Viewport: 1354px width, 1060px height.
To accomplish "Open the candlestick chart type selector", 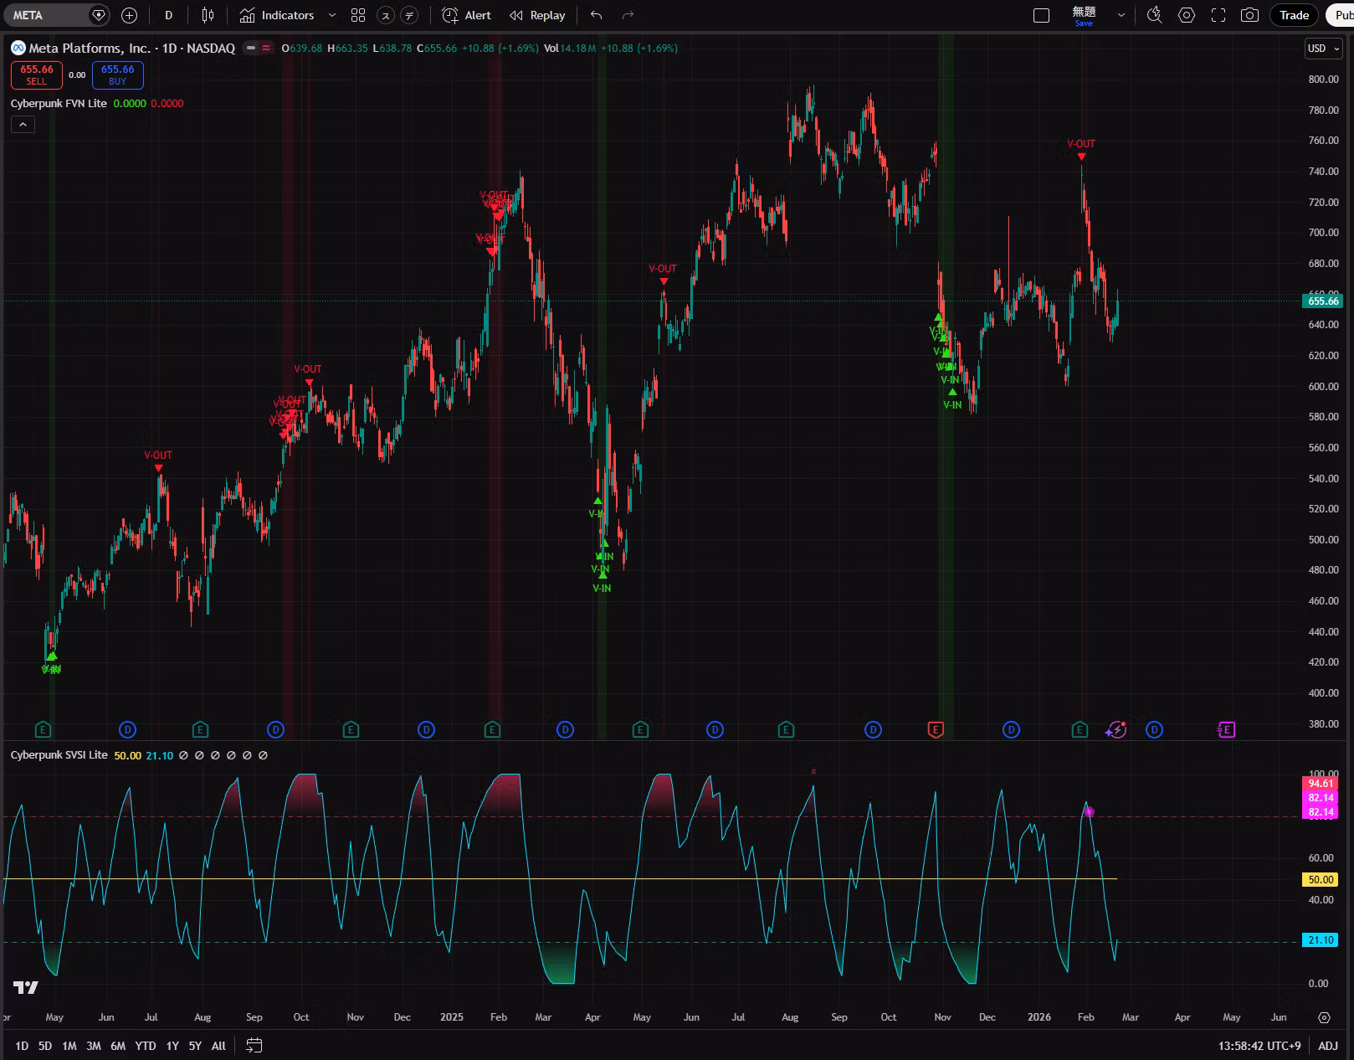I will (208, 15).
